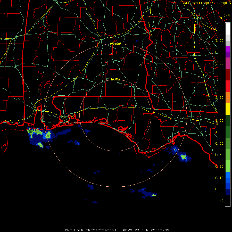Choose the pink swatch above the 5.00 label
232x232 pixels.
coord(228,63)
